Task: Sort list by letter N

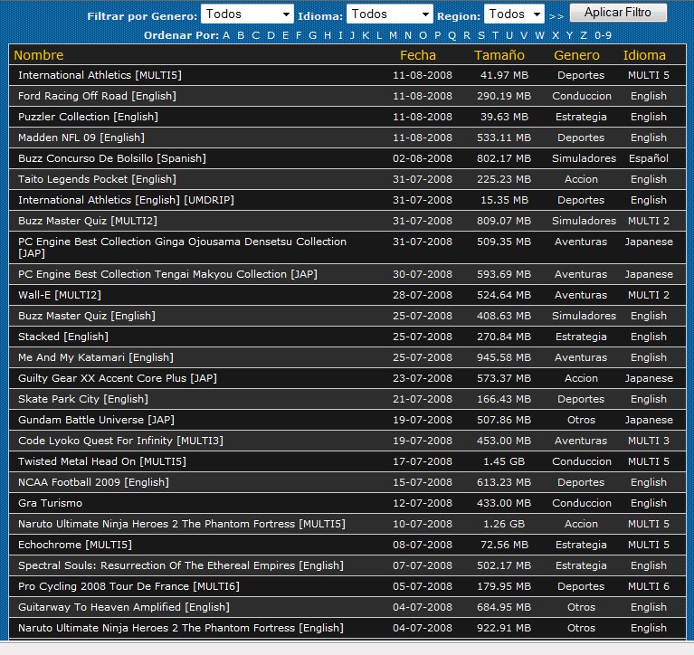Action: [408, 35]
